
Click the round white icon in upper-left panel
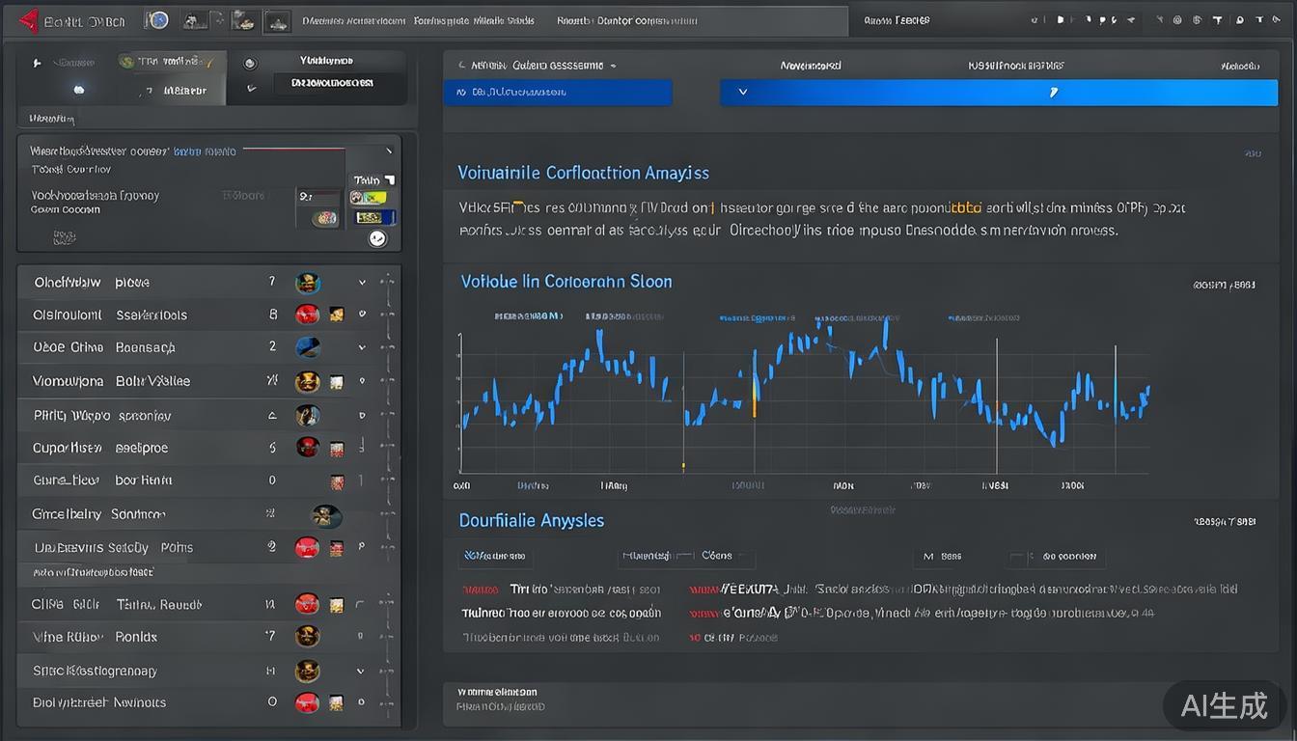[377, 238]
